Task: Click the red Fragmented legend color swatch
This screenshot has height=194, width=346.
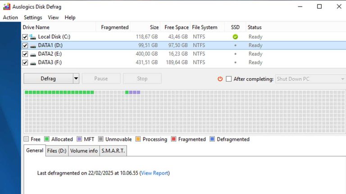Action: (x=174, y=139)
